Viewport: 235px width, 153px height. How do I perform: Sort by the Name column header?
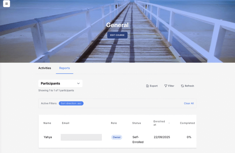pos(47,123)
